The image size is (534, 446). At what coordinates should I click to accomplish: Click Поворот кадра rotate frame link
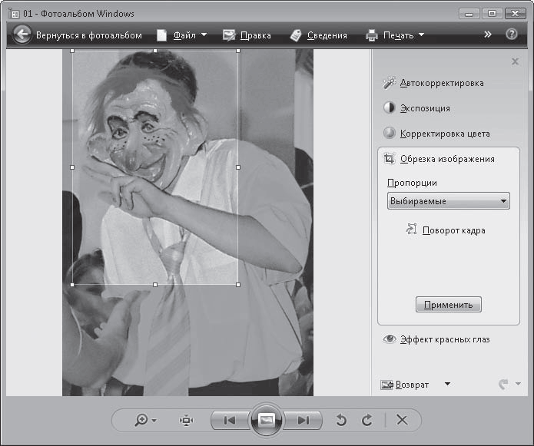[453, 230]
